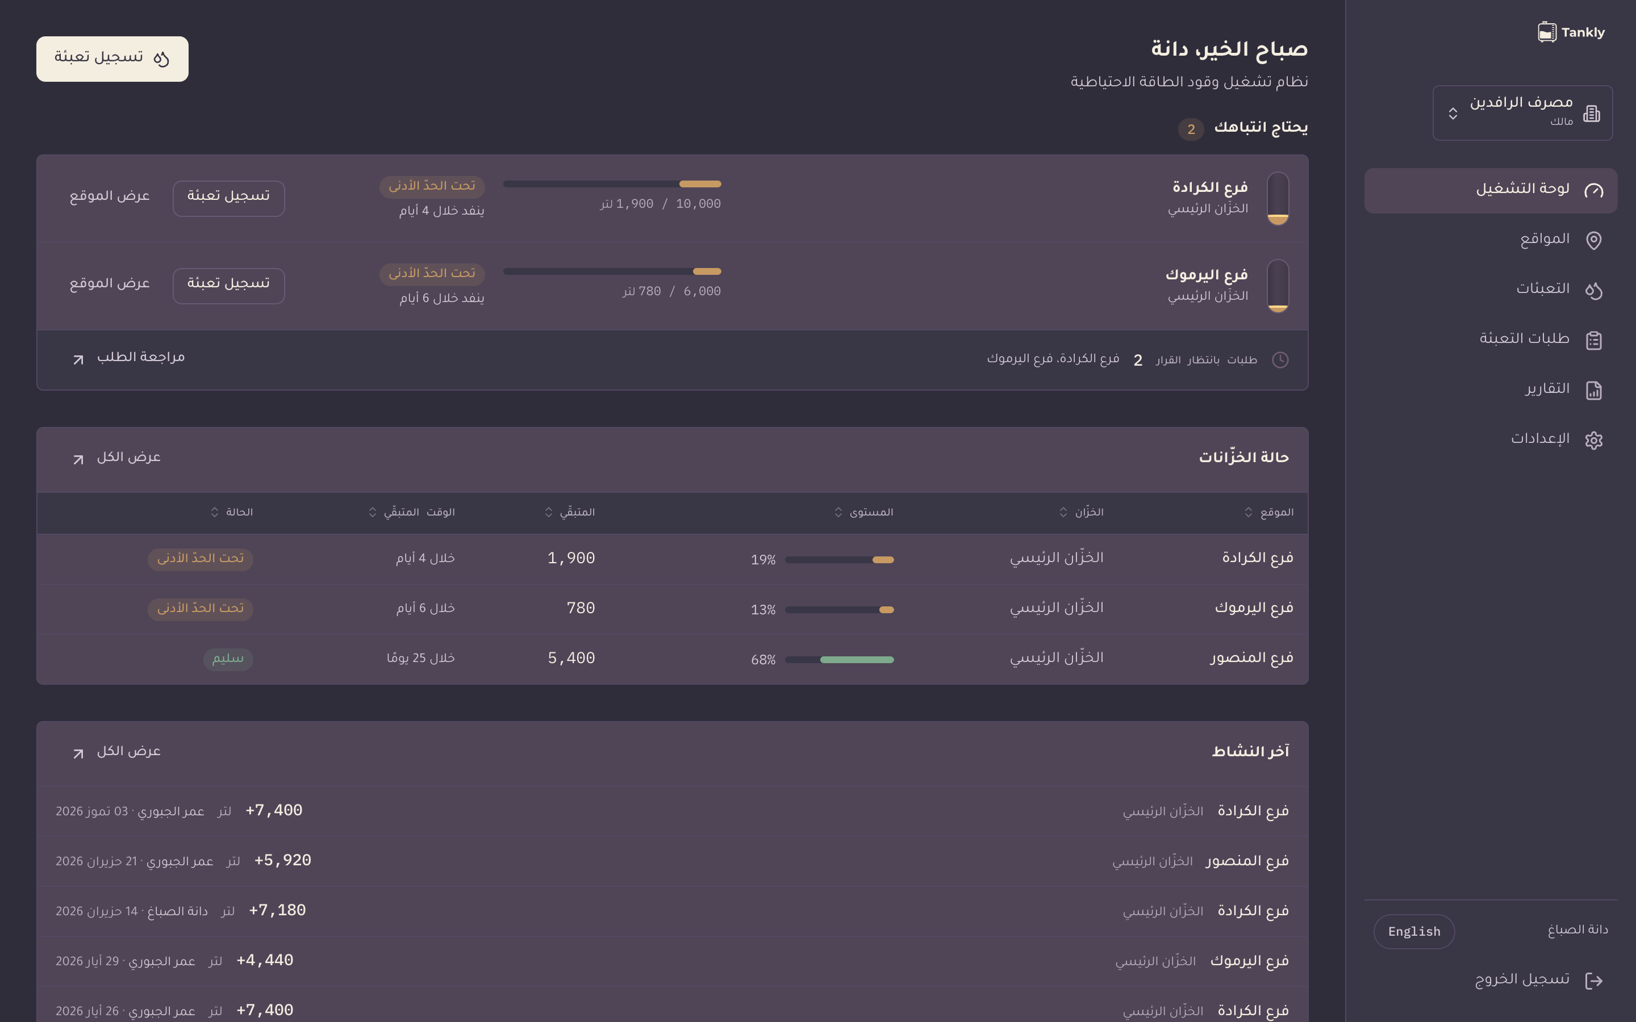
Task: Open لوحة التشغيل dashboard menu item
Action: (1491, 191)
